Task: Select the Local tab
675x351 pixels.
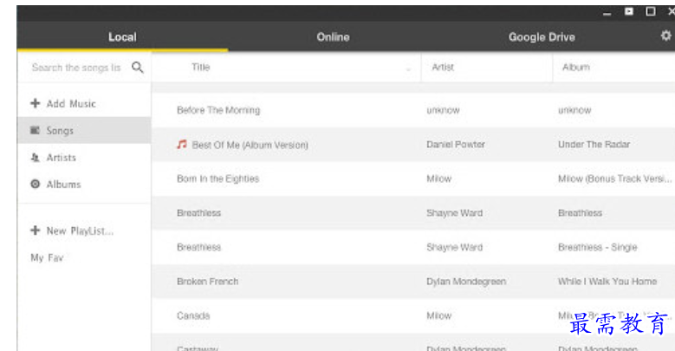Action: click(122, 37)
